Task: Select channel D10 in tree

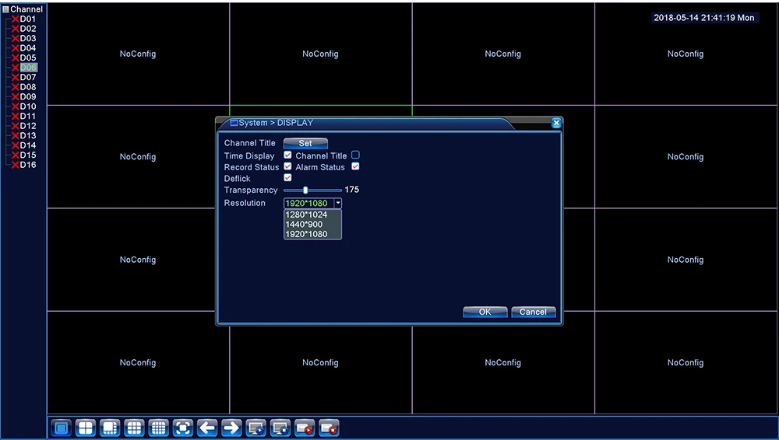Action: pyautogui.click(x=28, y=107)
